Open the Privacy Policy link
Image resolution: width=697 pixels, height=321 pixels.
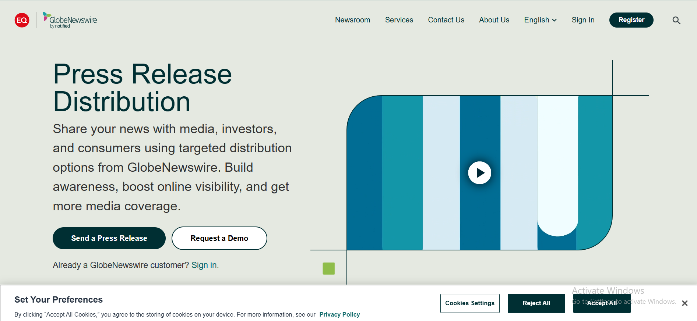coord(339,314)
